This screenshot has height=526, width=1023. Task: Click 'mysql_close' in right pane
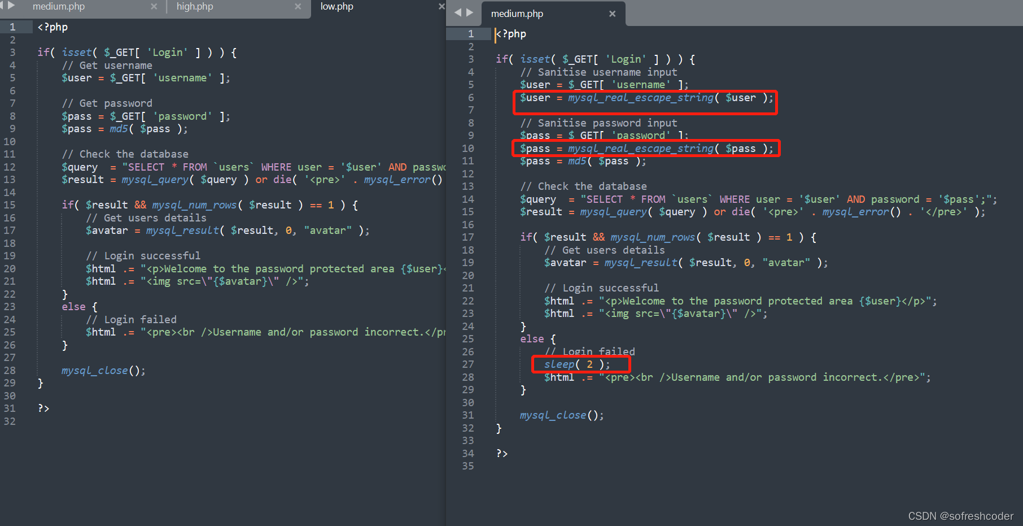click(x=553, y=415)
